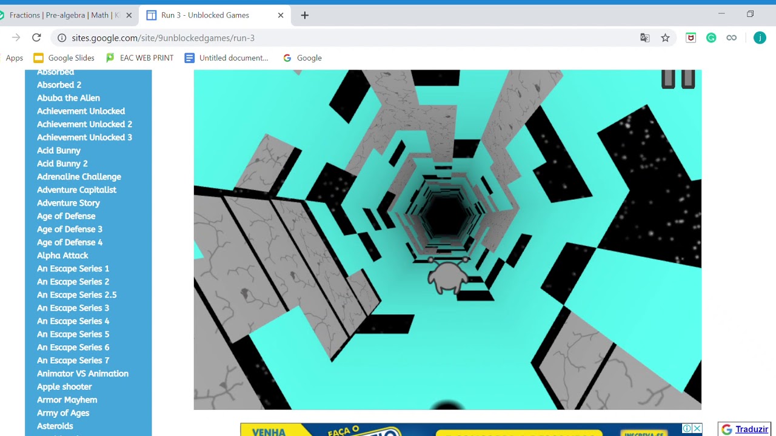Open Army of Ages game link
This screenshot has height=436, width=776.
63,413
